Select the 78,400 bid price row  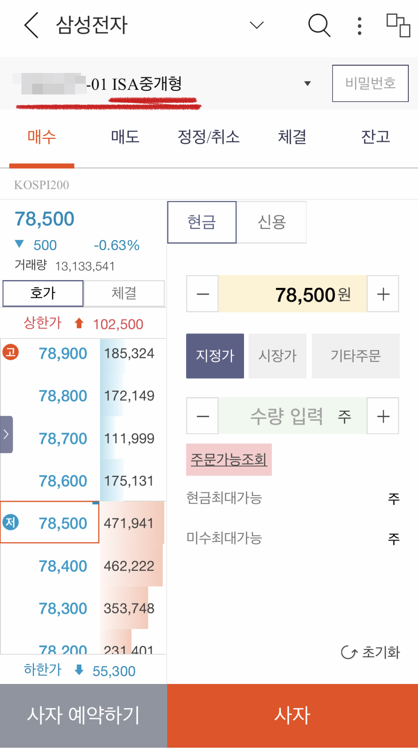tap(63, 566)
